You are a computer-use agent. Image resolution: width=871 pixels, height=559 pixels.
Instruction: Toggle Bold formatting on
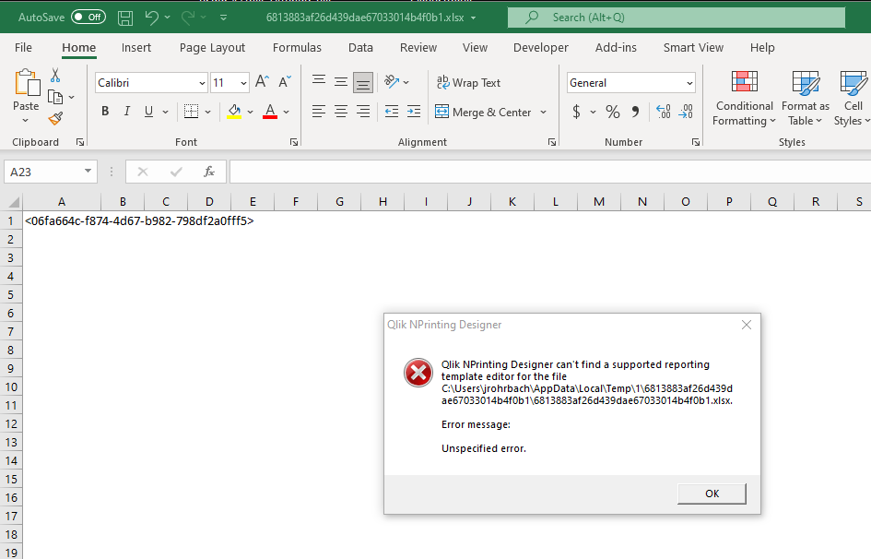click(x=105, y=112)
